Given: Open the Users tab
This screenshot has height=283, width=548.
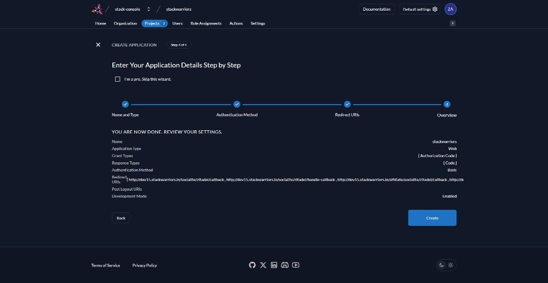Looking at the screenshot, I should pos(178,23).
